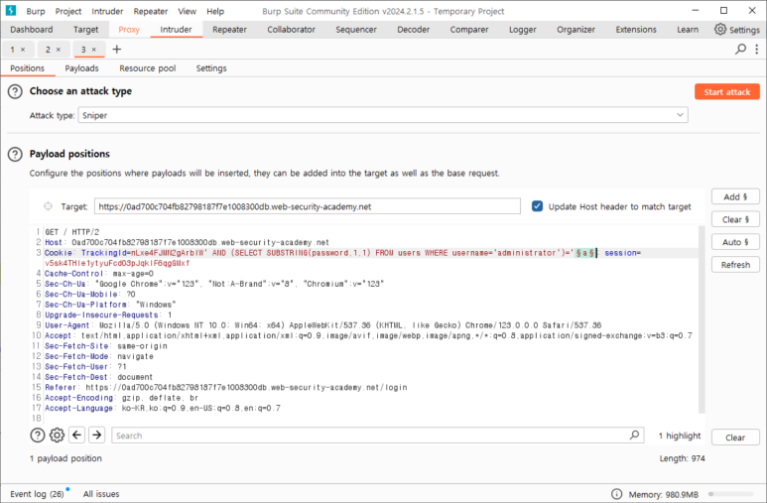
Task: Switch to the Repeater tool tab
Action: [229, 30]
